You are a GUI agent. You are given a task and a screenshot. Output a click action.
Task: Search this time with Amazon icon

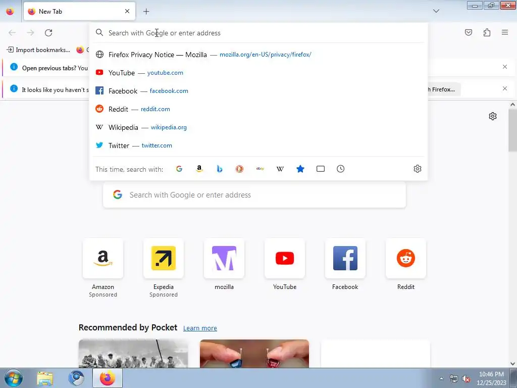(x=199, y=169)
